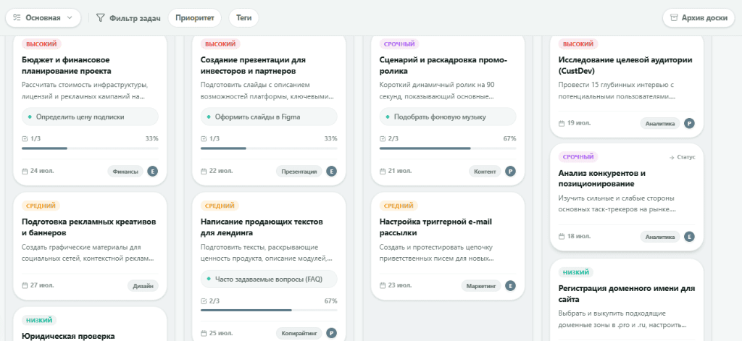Click the checklist icon next to 2/3 in Сценарий card
Viewport: 742px width, 341px height.
[383, 138]
